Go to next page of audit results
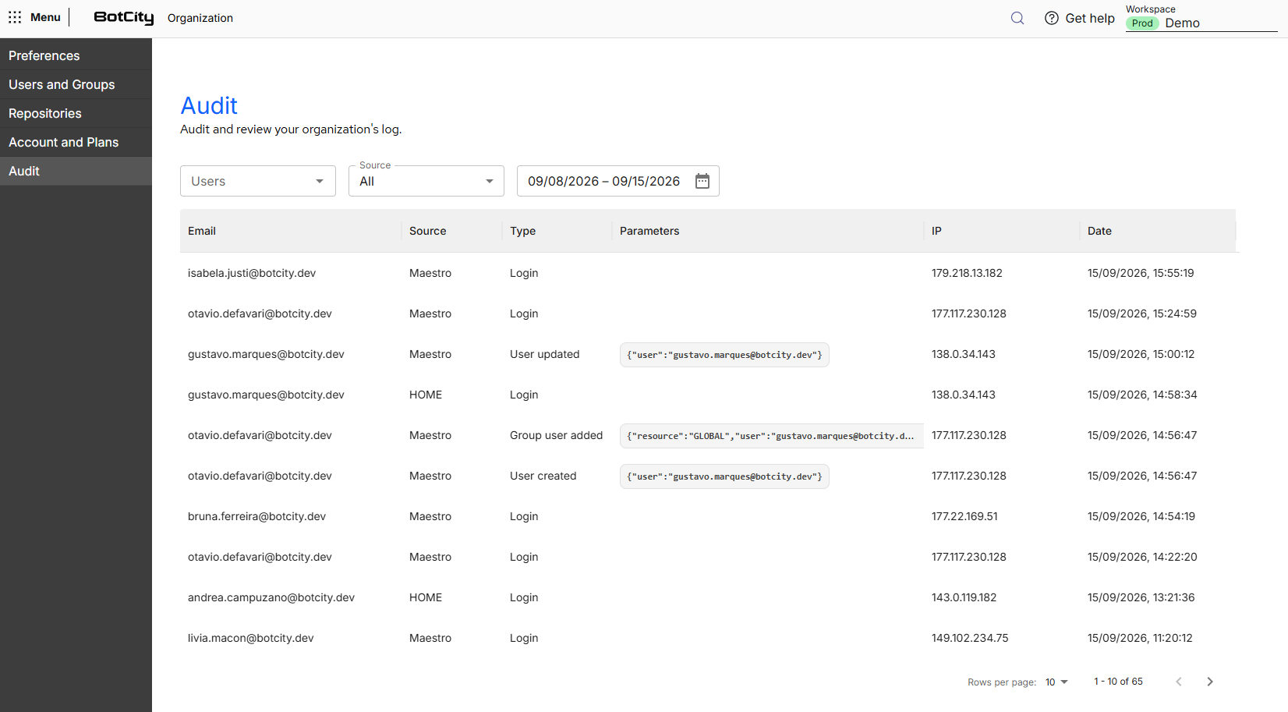This screenshot has height=712, width=1288. point(1210,682)
